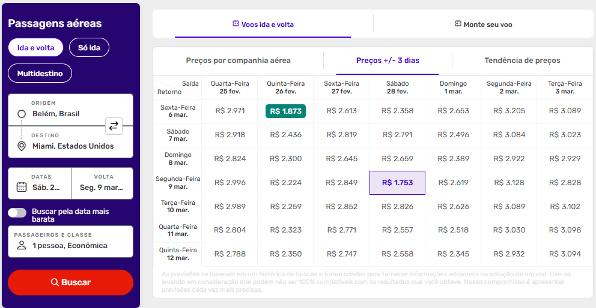Select the Só ida trip option
The image size is (596, 308).
(x=89, y=47)
